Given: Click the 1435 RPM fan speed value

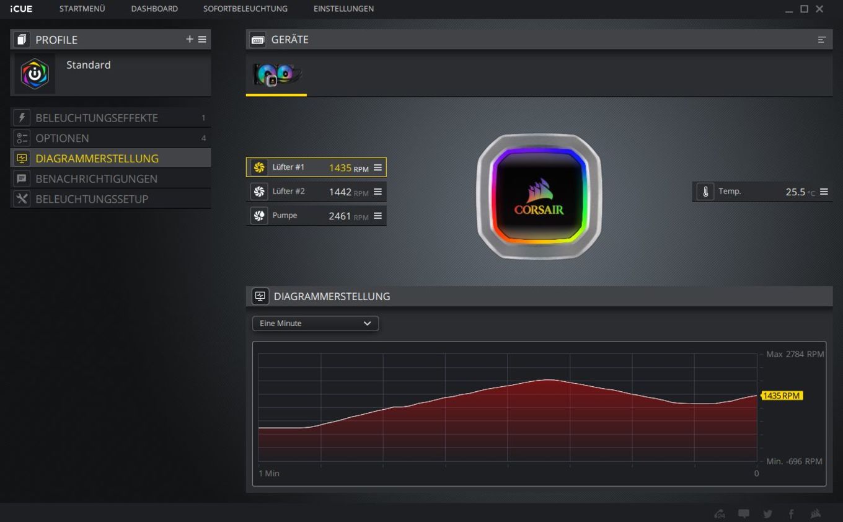Looking at the screenshot, I should 348,168.
